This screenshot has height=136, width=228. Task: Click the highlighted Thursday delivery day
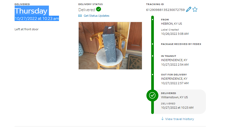31,11
